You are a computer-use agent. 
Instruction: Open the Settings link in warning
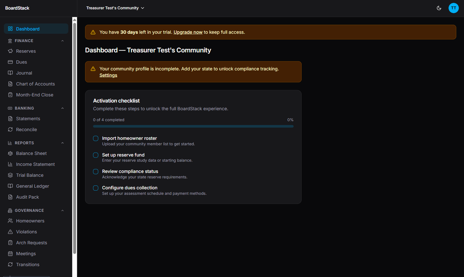point(108,75)
